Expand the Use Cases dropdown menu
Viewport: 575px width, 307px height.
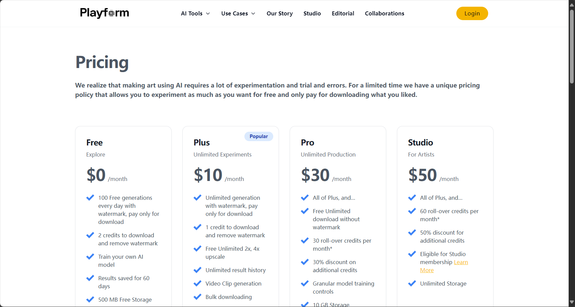[238, 13]
